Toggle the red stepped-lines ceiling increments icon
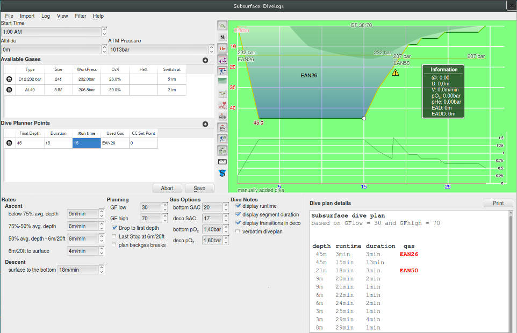517x333 pixels. point(222,94)
